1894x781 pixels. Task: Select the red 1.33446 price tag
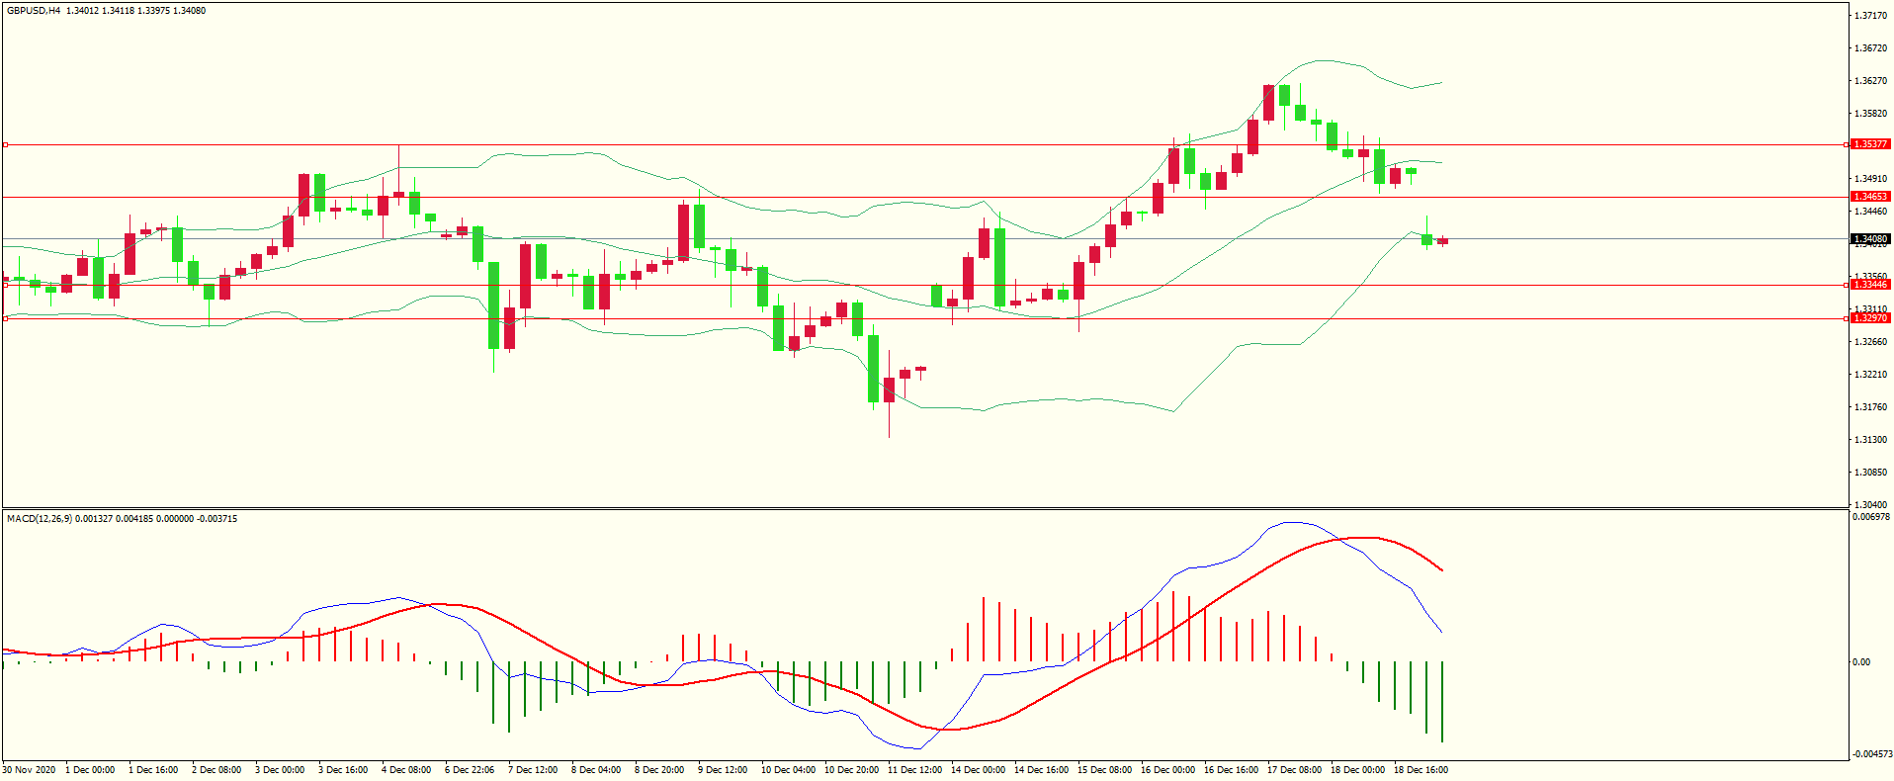[x=1870, y=285]
